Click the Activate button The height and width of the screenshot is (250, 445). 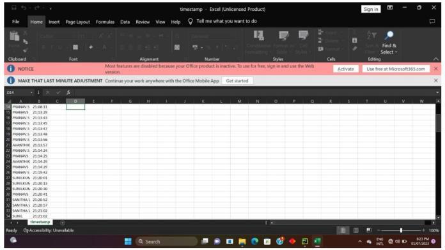pyautogui.click(x=346, y=69)
